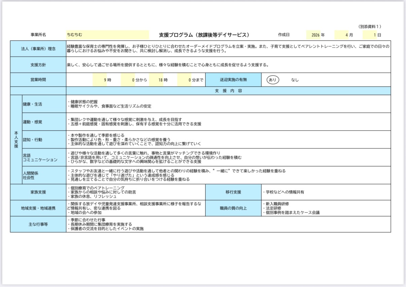Click the facility name field ちむちむ
Image resolution: width=406 pixels, height=287 pixels.
pyautogui.click(x=107, y=35)
